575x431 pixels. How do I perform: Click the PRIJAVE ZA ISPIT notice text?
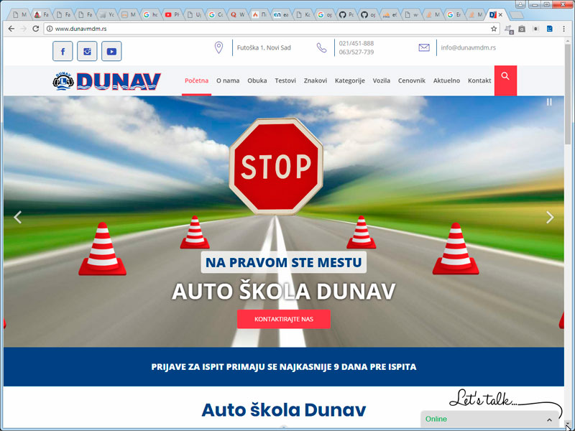(x=283, y=367)
